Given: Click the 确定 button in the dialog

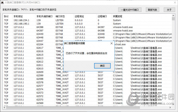Looking at the screenshot, I should point(102,66).
